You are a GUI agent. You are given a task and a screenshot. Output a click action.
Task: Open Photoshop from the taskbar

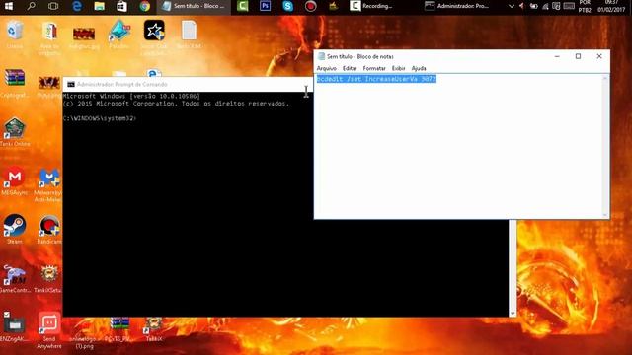pyautogui.click(x=266, y=6)
